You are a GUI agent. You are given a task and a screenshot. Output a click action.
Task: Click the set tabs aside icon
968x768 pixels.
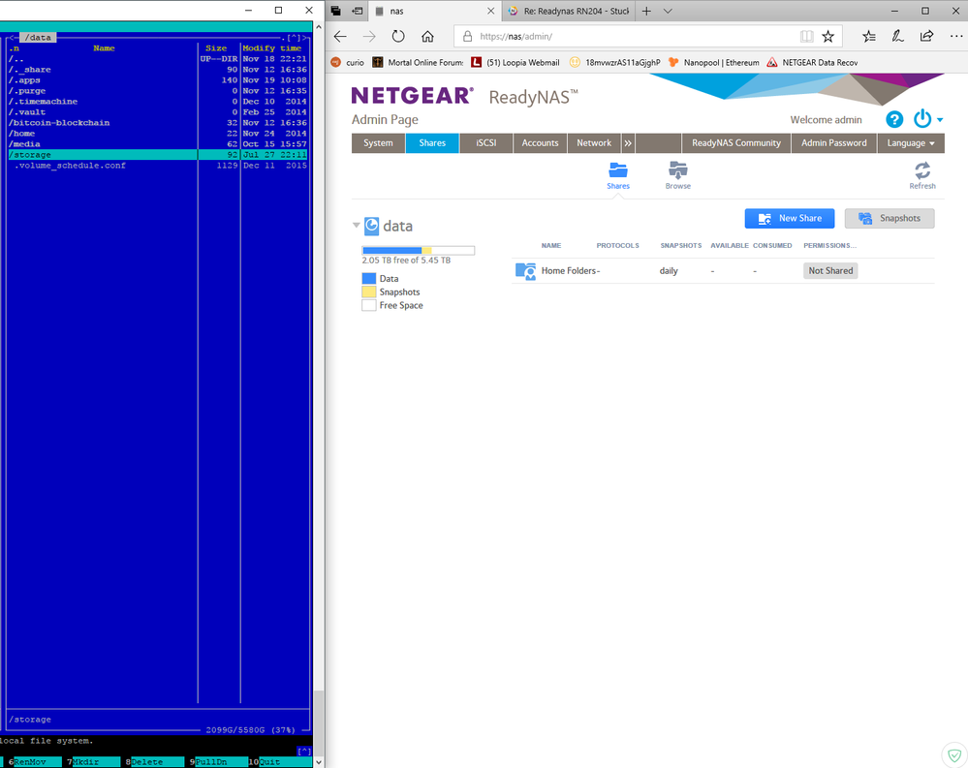coord(357,11)
